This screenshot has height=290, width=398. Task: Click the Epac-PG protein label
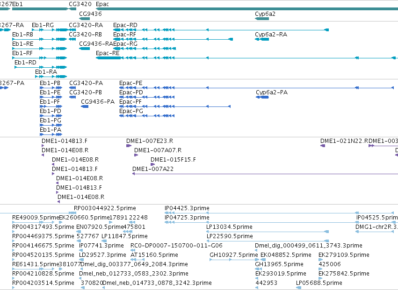pos(131,111)
